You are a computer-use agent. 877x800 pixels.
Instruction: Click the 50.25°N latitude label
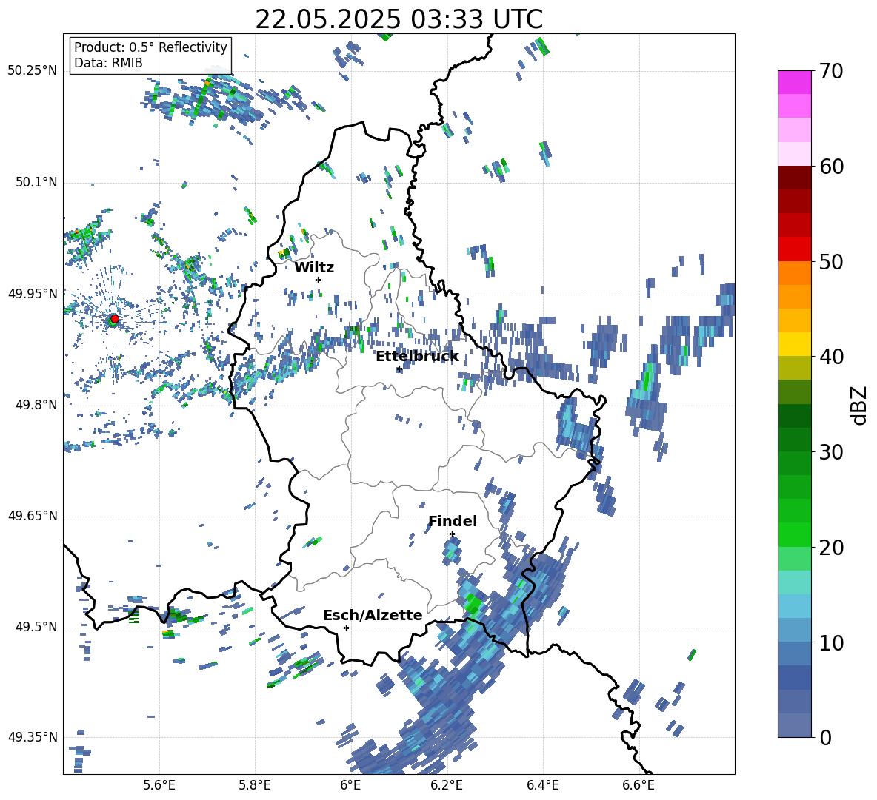(33, 71)
